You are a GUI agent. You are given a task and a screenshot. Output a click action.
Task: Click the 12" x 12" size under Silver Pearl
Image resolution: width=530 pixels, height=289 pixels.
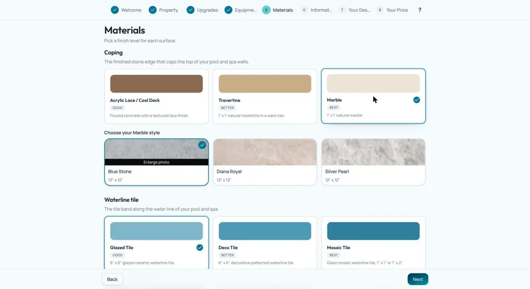tap(332, 180)
